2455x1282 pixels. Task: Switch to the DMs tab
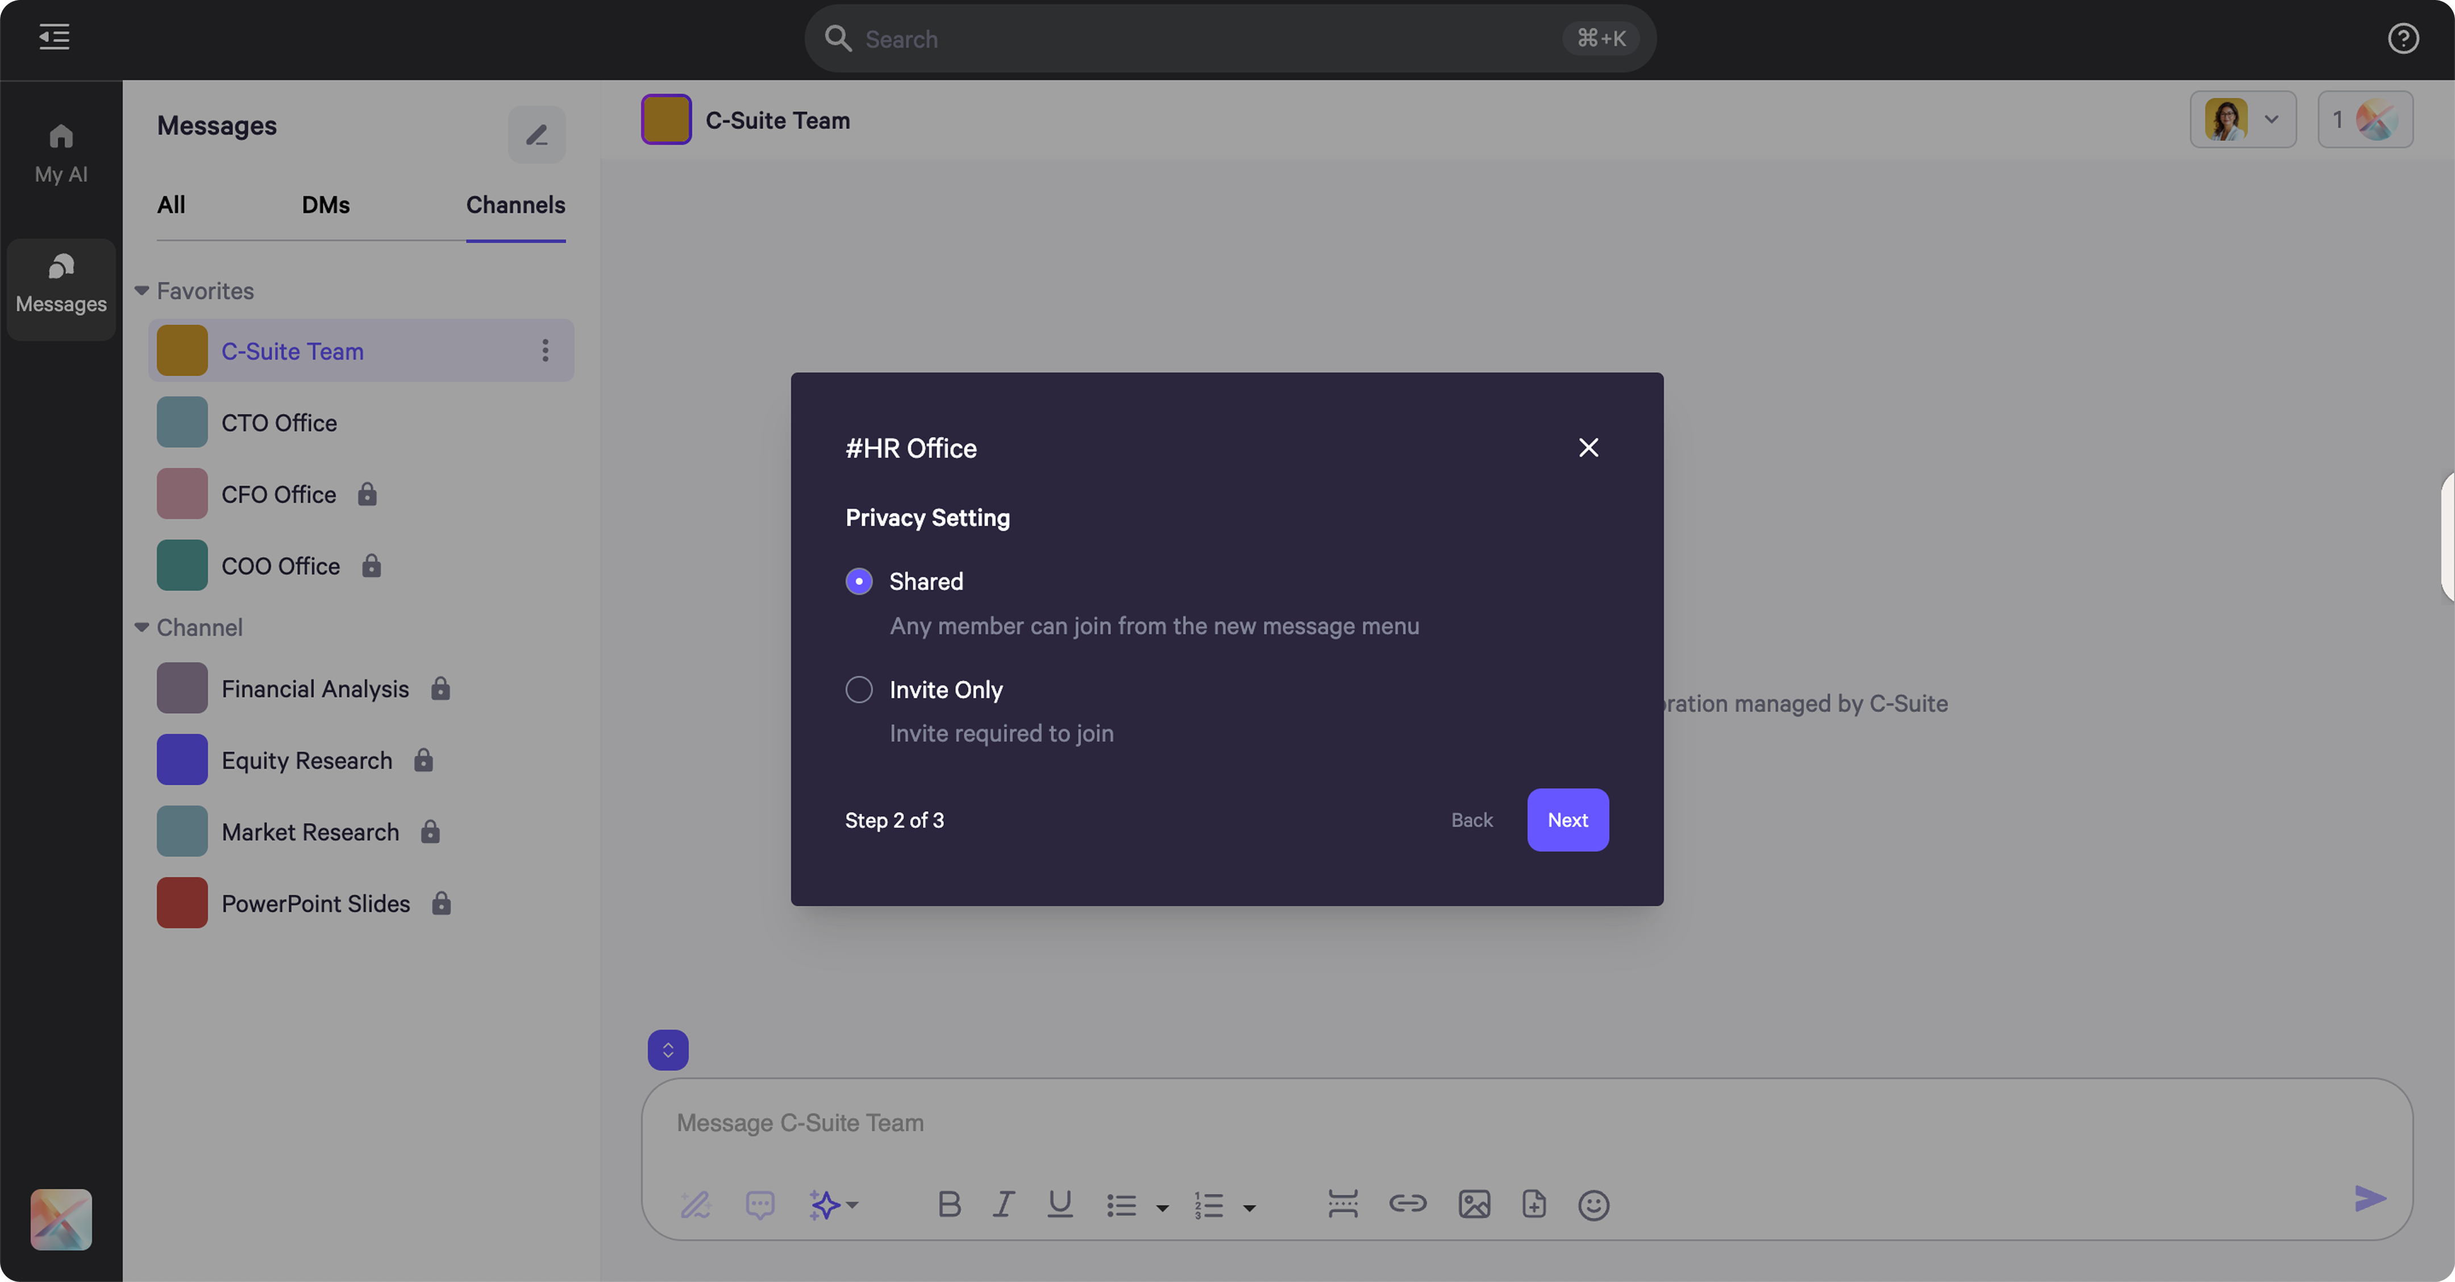325,205
